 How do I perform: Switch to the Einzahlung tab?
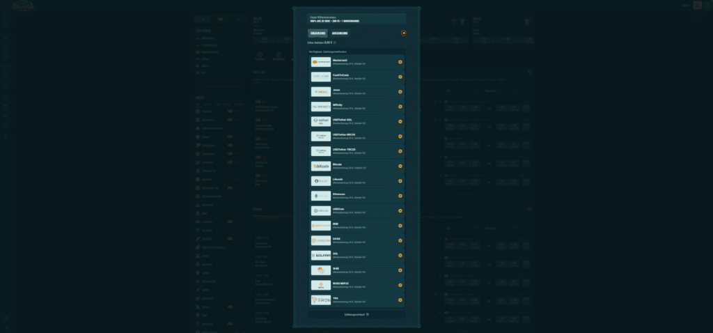click(318, 33)
